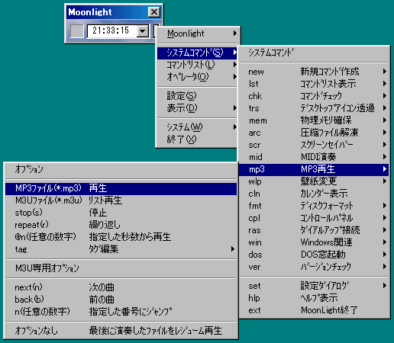394x343 pixels.
Task: Select chk コマンドチェック command
Action: coord(314,96)
